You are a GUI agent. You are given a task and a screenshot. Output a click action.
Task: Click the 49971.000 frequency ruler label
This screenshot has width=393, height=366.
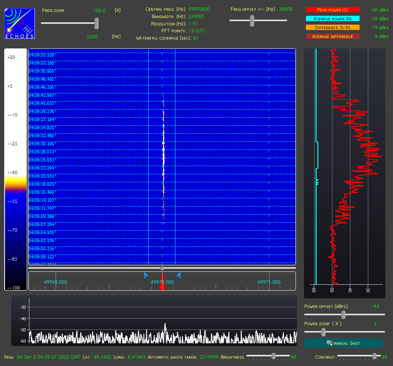tap(269, 282)
